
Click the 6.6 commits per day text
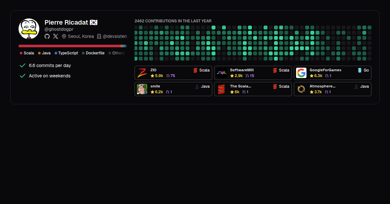pyautogui.click(x=50, y=65)
